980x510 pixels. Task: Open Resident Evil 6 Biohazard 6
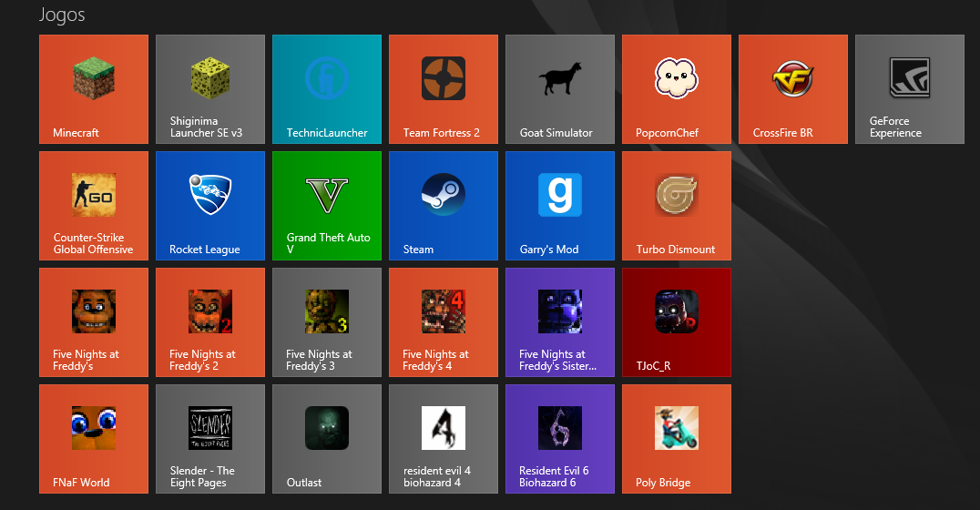[560, 439]
